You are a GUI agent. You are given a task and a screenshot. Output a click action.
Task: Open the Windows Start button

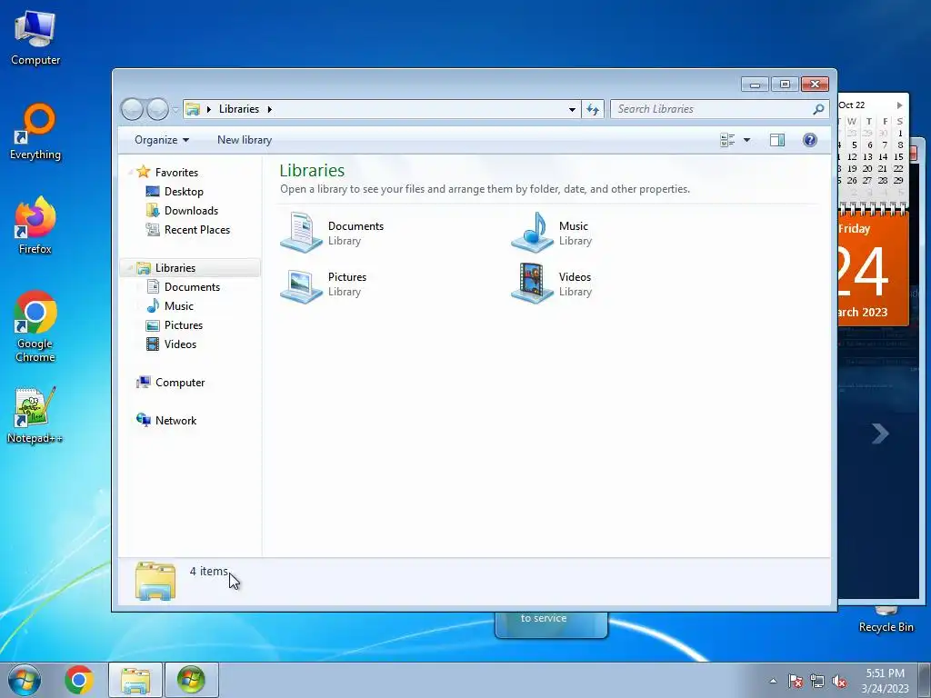25,680
